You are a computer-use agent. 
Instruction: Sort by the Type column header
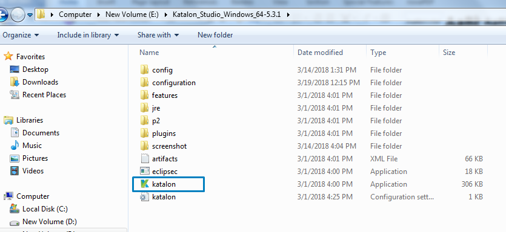click(x=378, y=53)
